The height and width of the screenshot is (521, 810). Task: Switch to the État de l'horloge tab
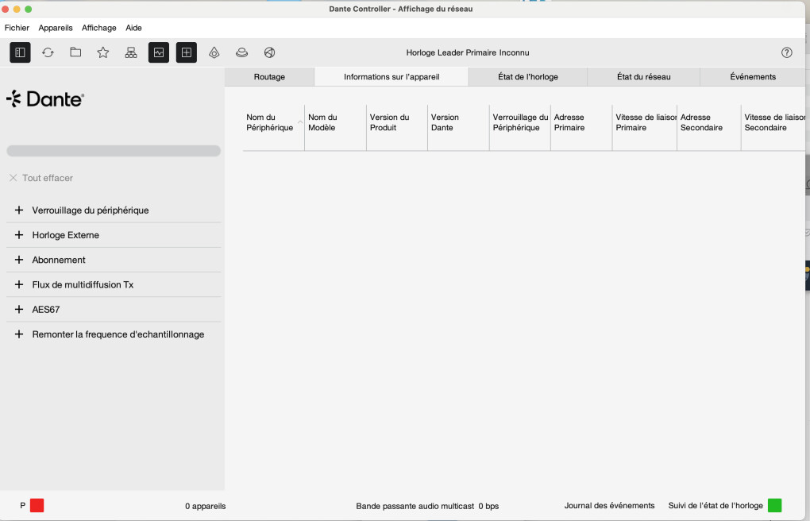coord(528,77)
